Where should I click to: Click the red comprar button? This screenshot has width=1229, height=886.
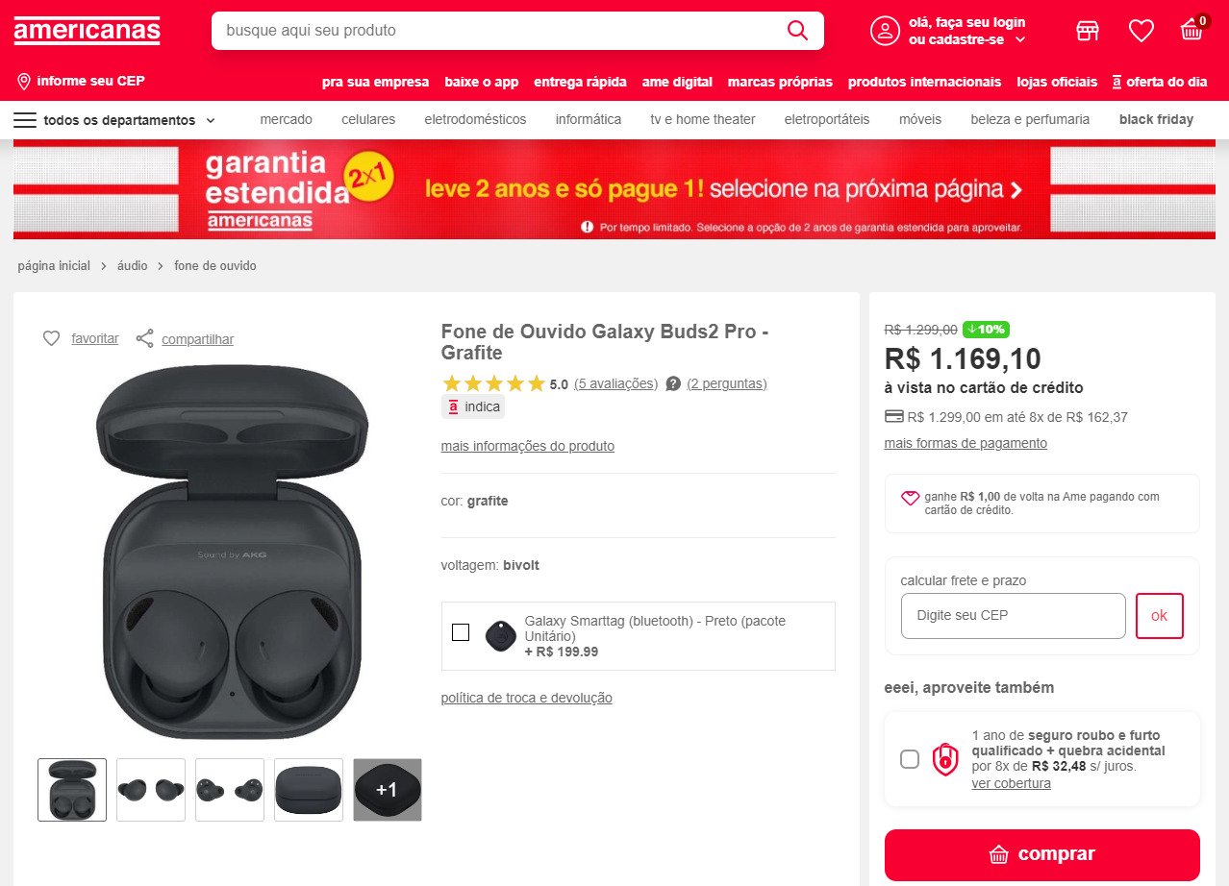(1042, 854)
